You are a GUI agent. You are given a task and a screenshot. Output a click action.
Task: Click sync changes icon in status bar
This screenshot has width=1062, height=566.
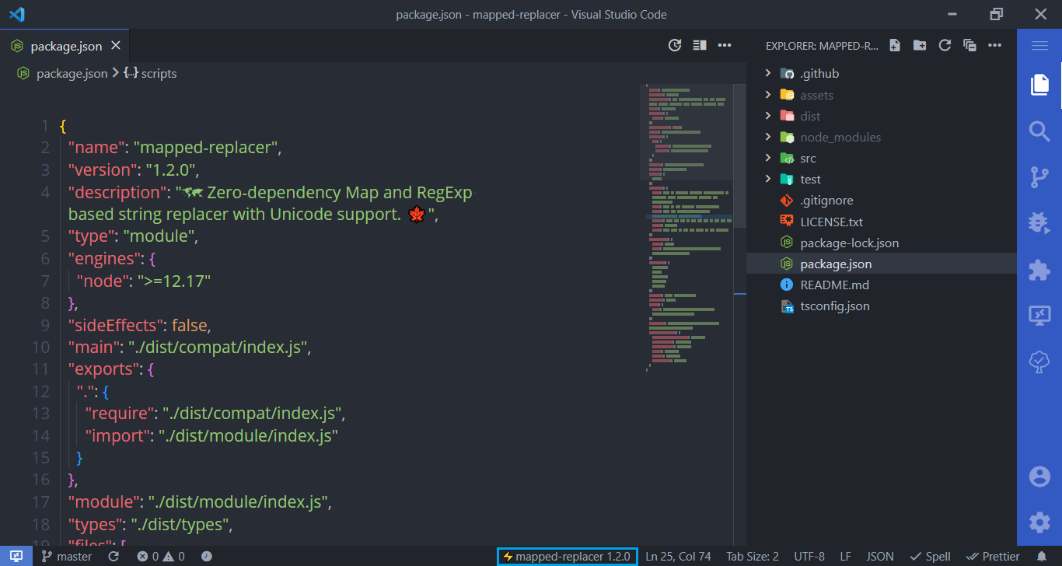coord(114,556)
